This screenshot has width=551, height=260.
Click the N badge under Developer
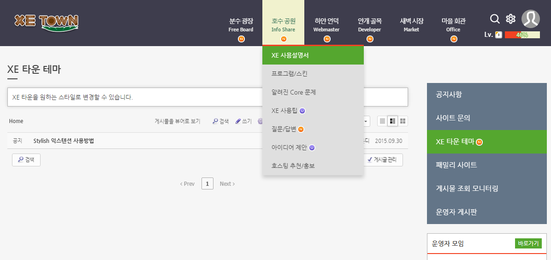[x=370, y=39]
